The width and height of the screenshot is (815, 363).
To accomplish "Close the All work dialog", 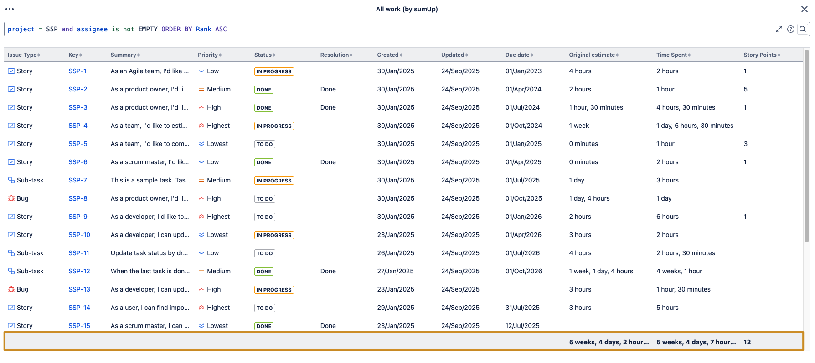I will click(805, 9).
